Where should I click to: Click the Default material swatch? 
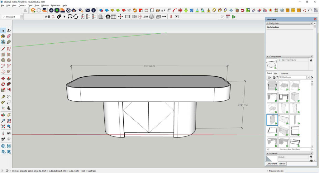pyautogui.click(x=271, y=159)
